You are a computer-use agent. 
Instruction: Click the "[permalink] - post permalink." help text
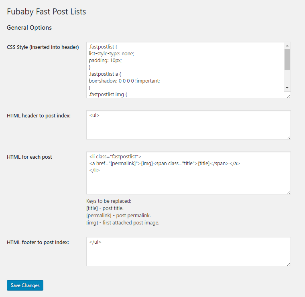(x=118, y=215)
